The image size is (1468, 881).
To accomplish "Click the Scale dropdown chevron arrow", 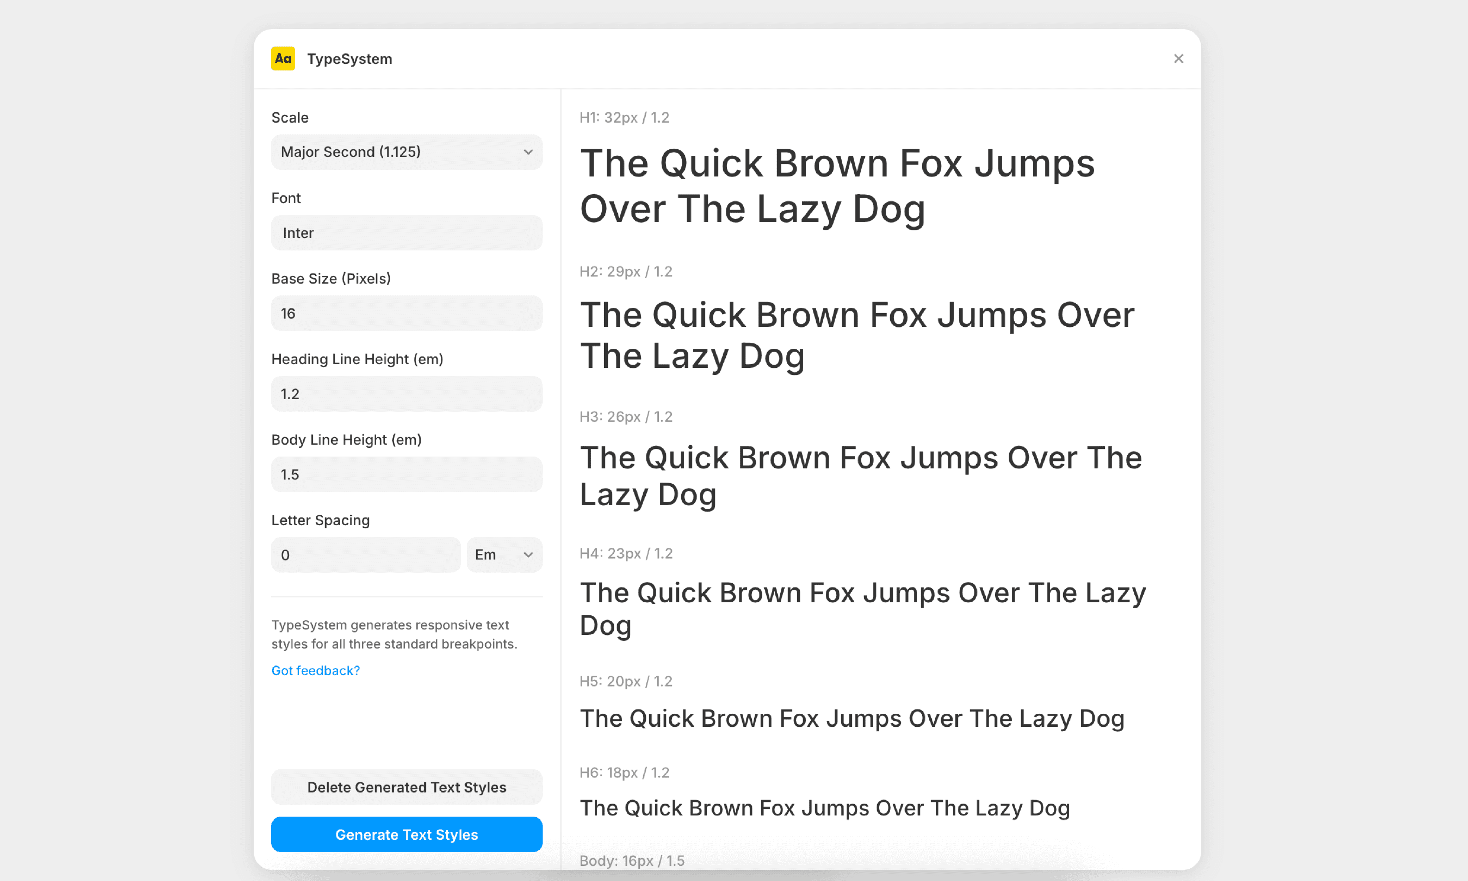I will pos(528,152).
